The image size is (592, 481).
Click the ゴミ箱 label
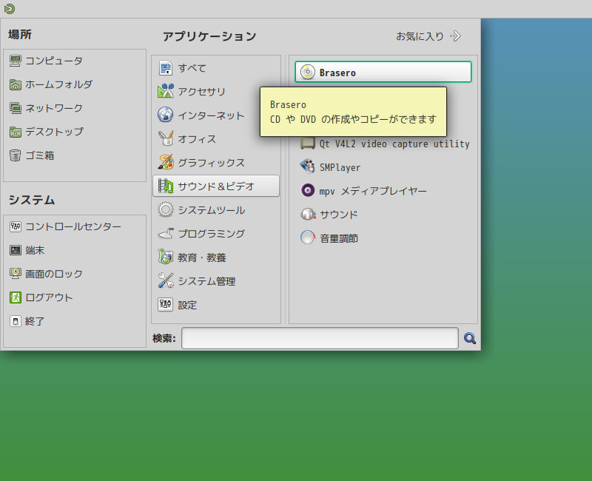tap(40, 156)
